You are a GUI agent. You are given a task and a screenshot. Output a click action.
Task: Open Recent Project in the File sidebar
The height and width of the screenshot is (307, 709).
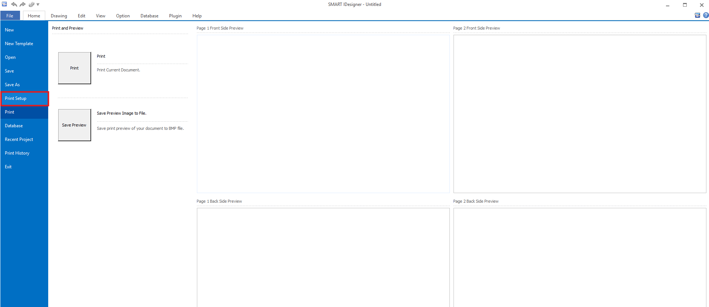click(x=24, y=139)
